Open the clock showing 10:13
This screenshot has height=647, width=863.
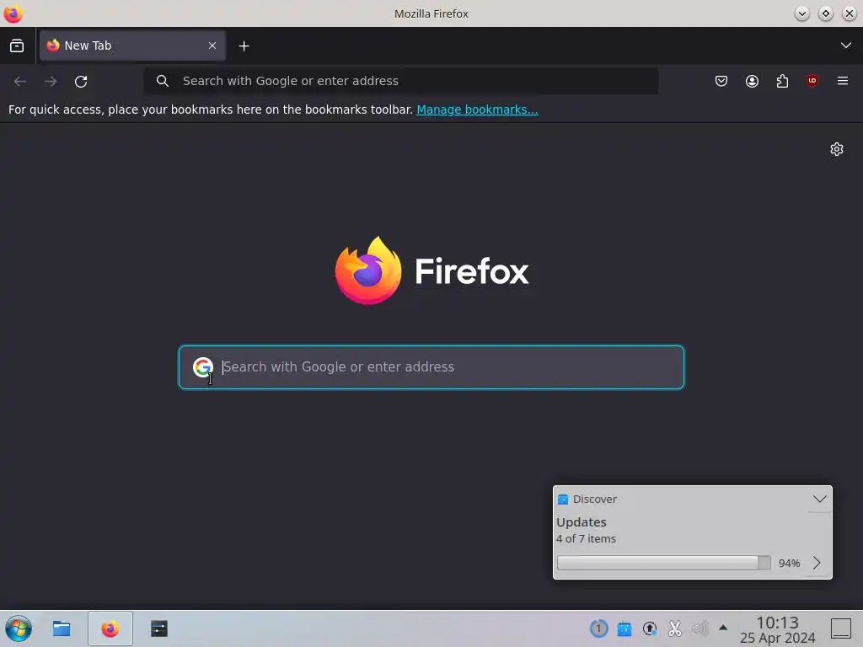pyautogui.click(x=777, y=629)
